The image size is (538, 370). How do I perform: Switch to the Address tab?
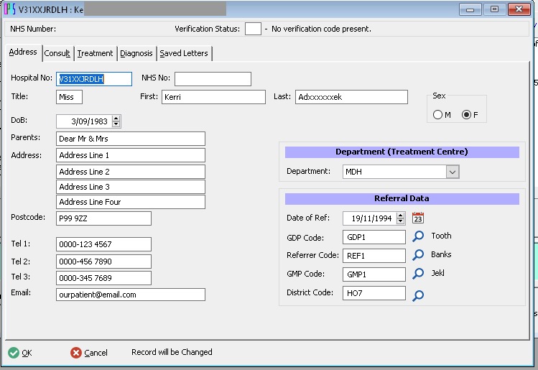(x=23, y=52)
